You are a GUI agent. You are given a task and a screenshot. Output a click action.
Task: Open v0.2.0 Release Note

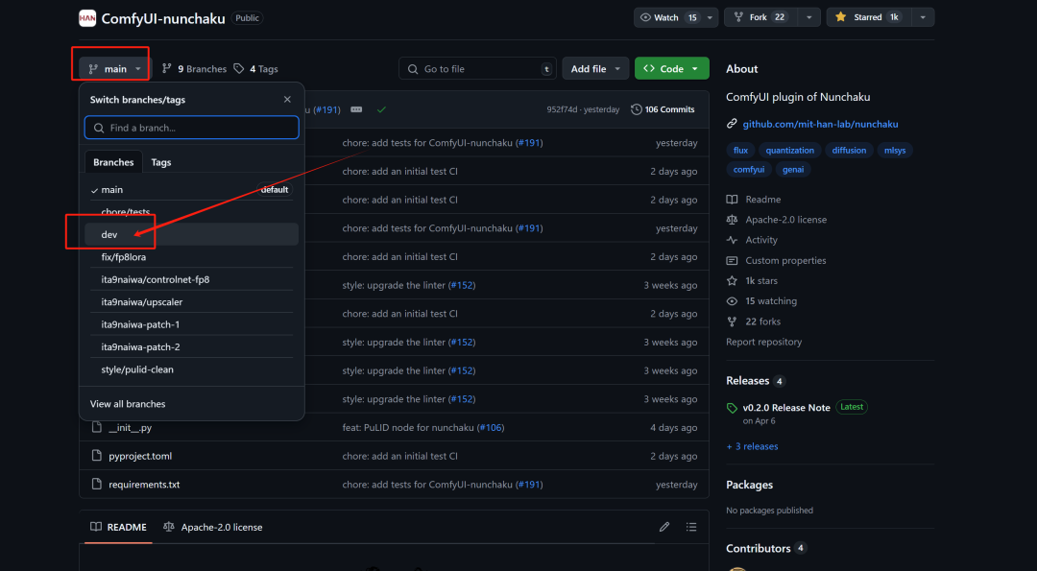click(786, 408)
